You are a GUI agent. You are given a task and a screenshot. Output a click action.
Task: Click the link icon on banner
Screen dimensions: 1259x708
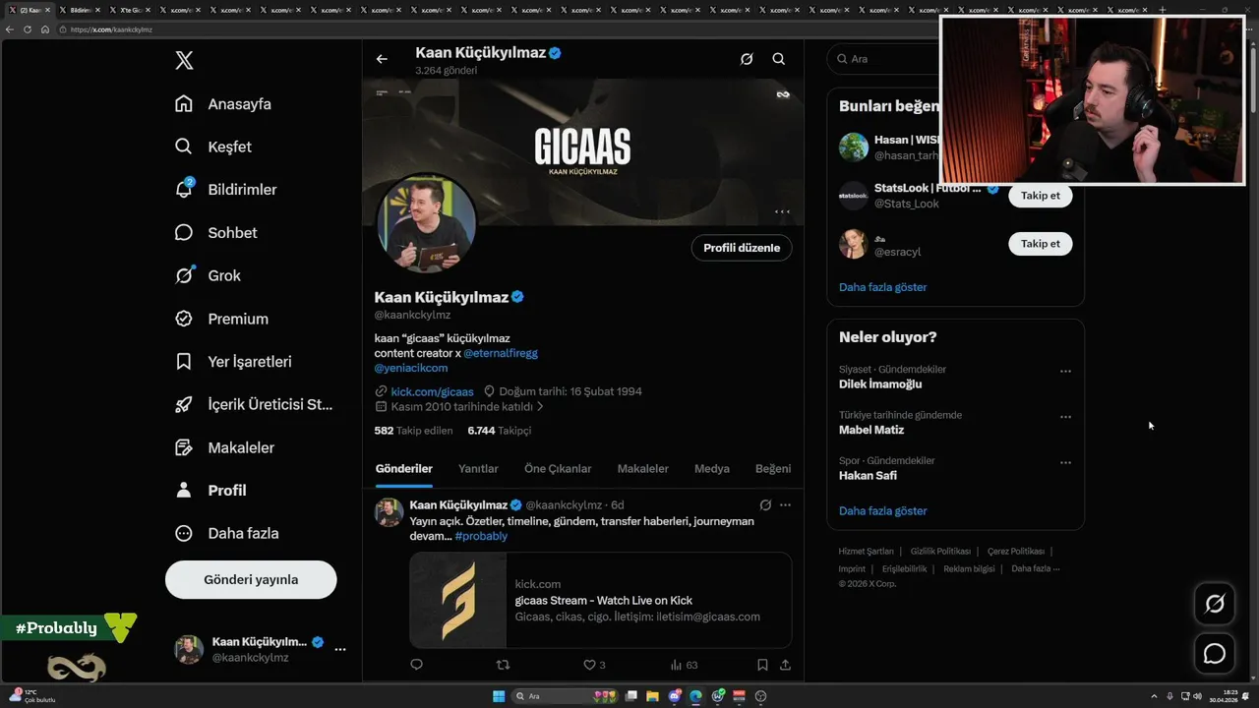click(x=783, y=94)
